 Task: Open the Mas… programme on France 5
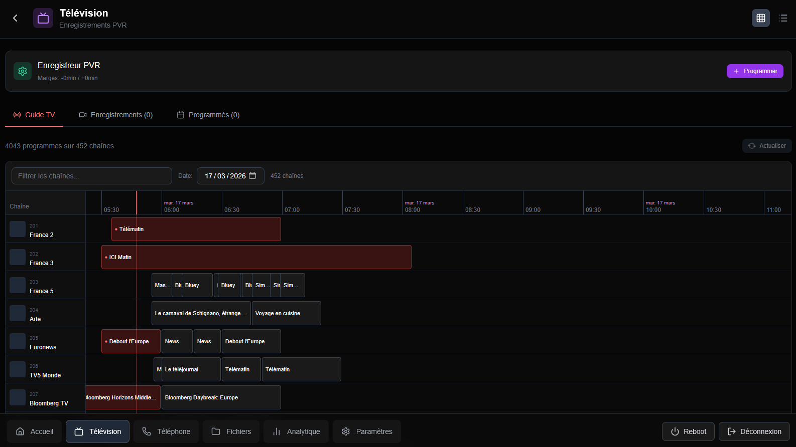click(162, 285)
